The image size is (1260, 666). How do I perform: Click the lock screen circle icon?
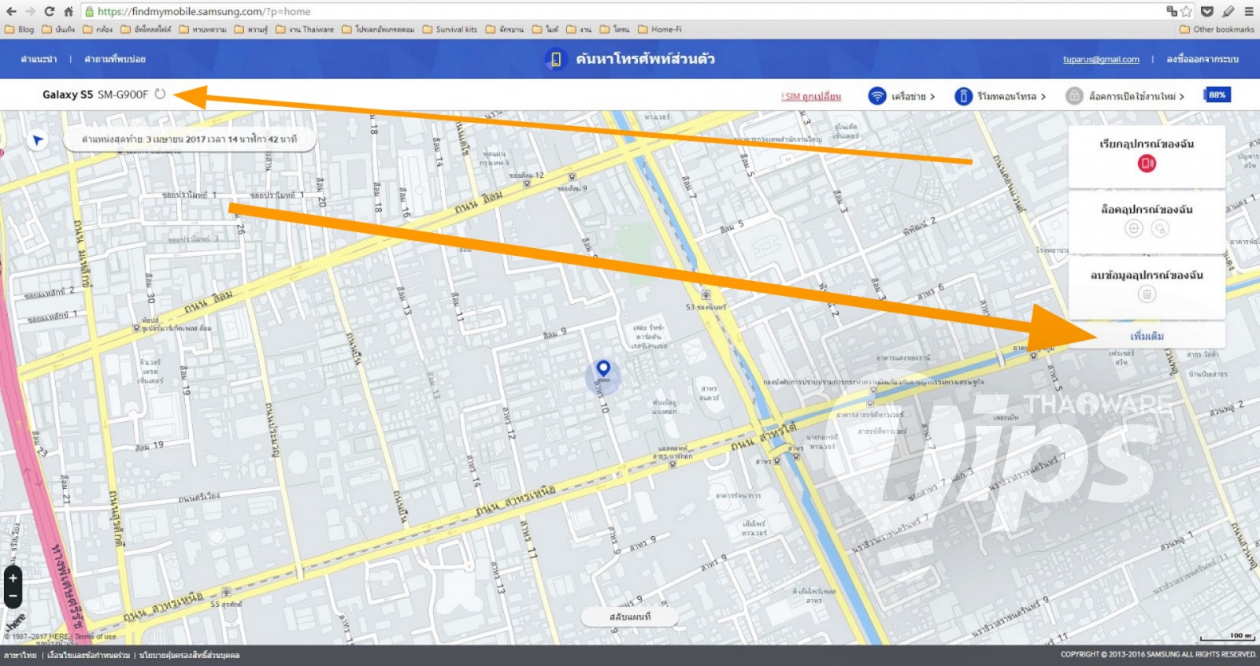(x=1133, y=228)
